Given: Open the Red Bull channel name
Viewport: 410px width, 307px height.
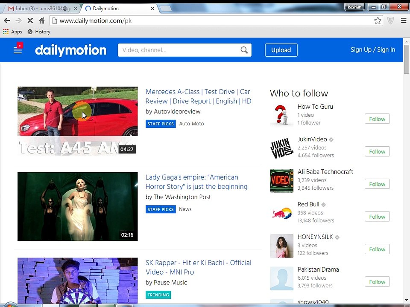Looking at the screenshot, I should tap(308, 204).
